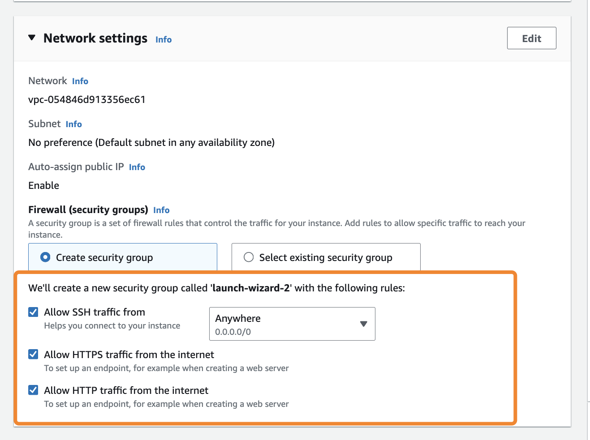
Task: Click the Edit button for Network settings
Action: (x=531, y=38)
